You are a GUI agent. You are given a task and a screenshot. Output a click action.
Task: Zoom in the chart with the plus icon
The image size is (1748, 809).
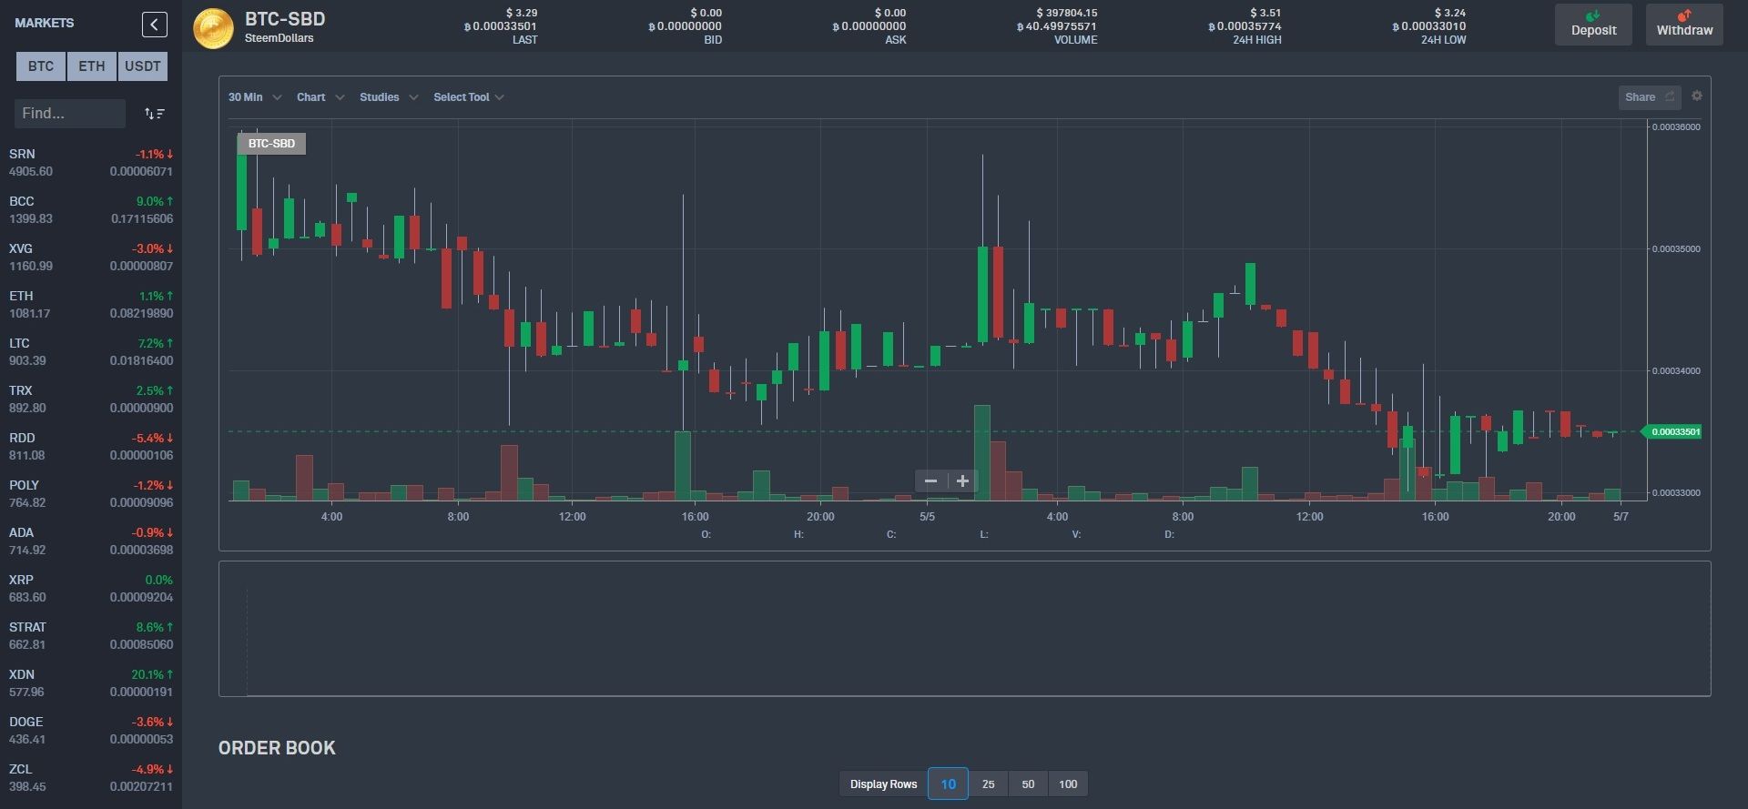pos(962,480)
